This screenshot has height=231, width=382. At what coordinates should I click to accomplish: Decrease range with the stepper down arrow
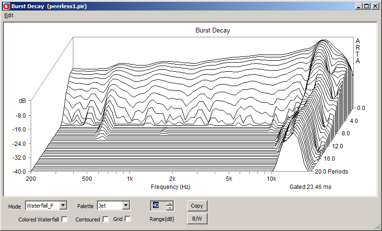click(x=170, y=208)
